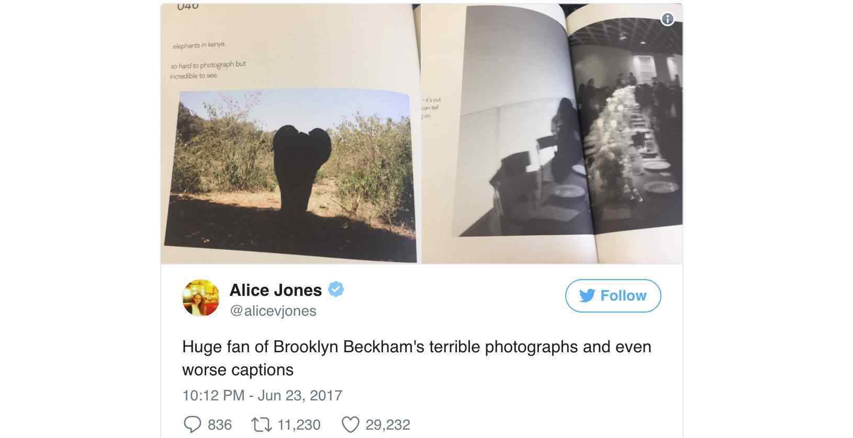The image size is (853, 438).
Task: Click Twitter bird icon in Follow button
Action: click(x=587, y=296)
